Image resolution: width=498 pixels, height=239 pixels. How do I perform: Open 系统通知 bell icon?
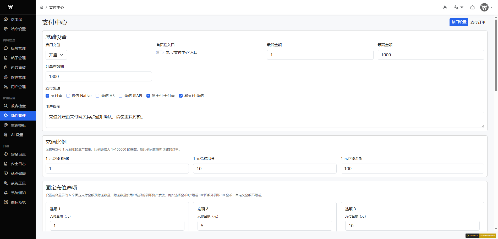click(x=6, y=193)
